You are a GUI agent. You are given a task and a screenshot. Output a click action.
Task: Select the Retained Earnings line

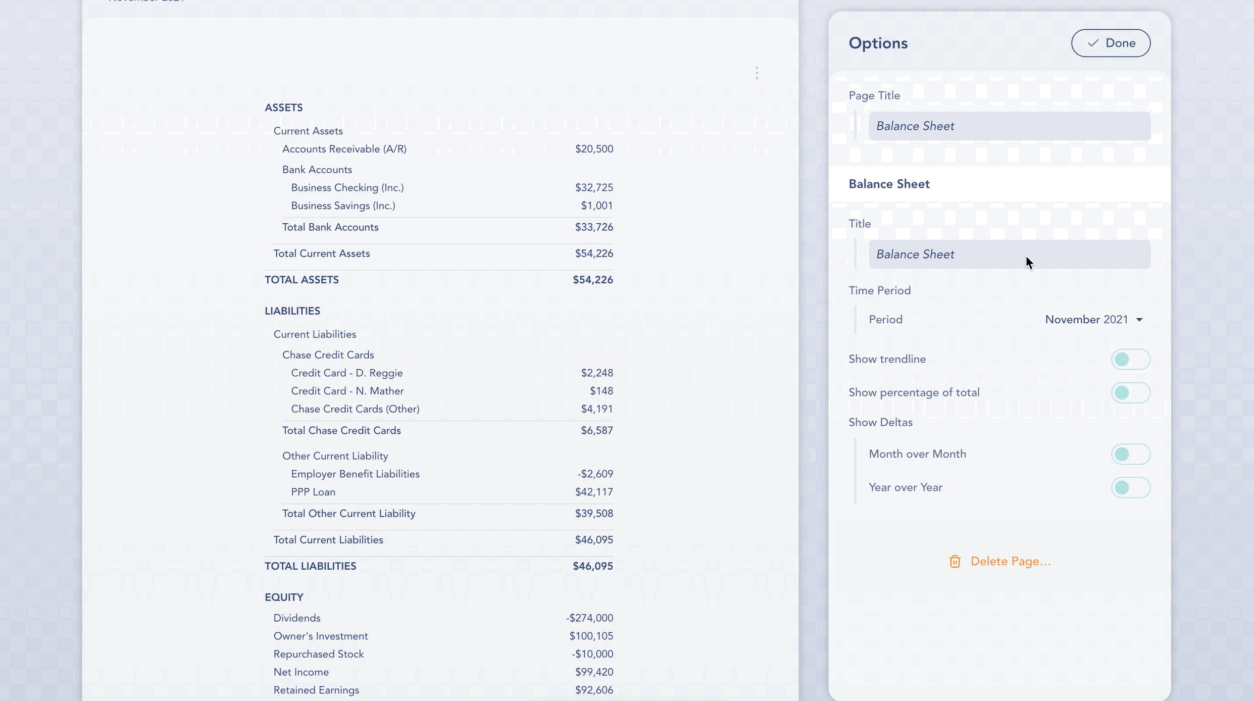316,690
